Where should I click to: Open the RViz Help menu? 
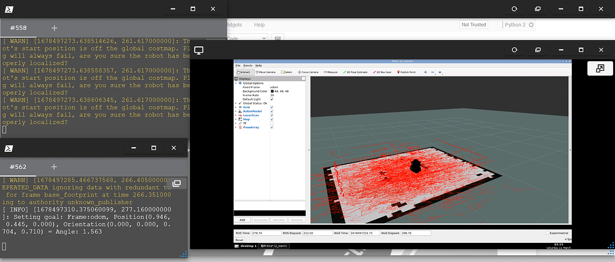[258, 65]
